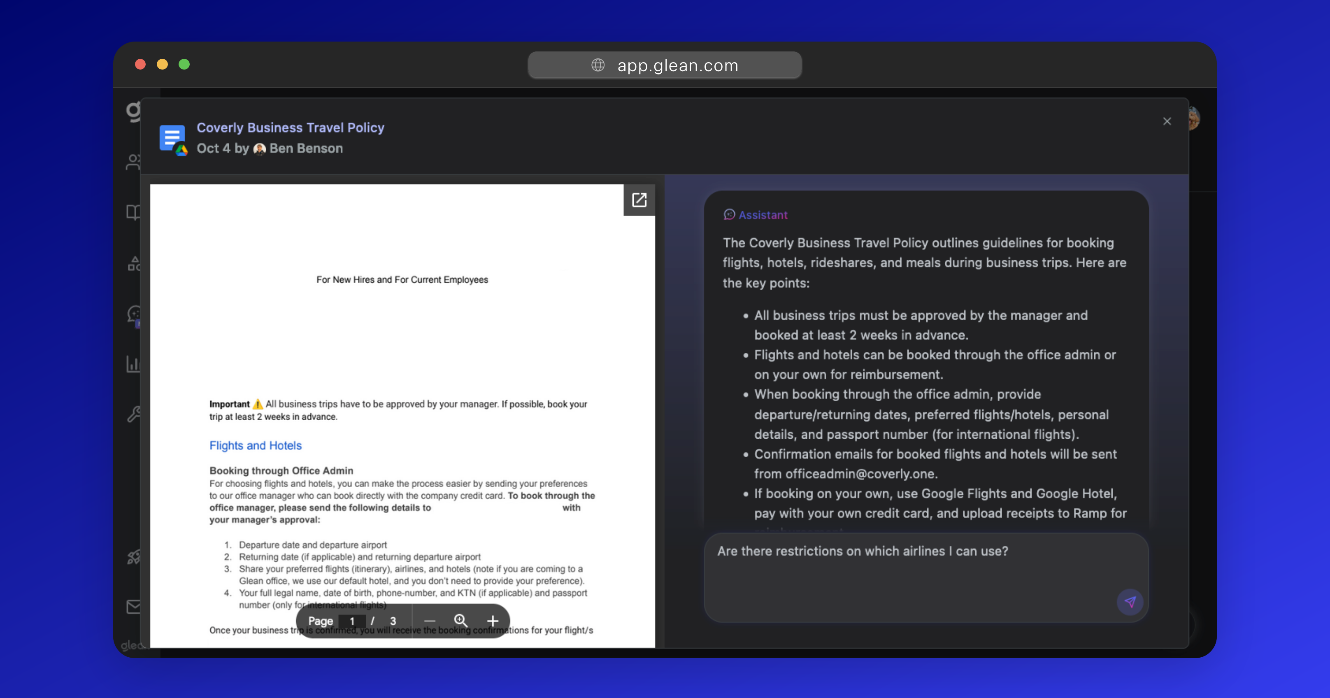The height and width of the screenshot is (698, 1330).
Task: Open the People directory sidebar icon
Action: tap(133, 162)
